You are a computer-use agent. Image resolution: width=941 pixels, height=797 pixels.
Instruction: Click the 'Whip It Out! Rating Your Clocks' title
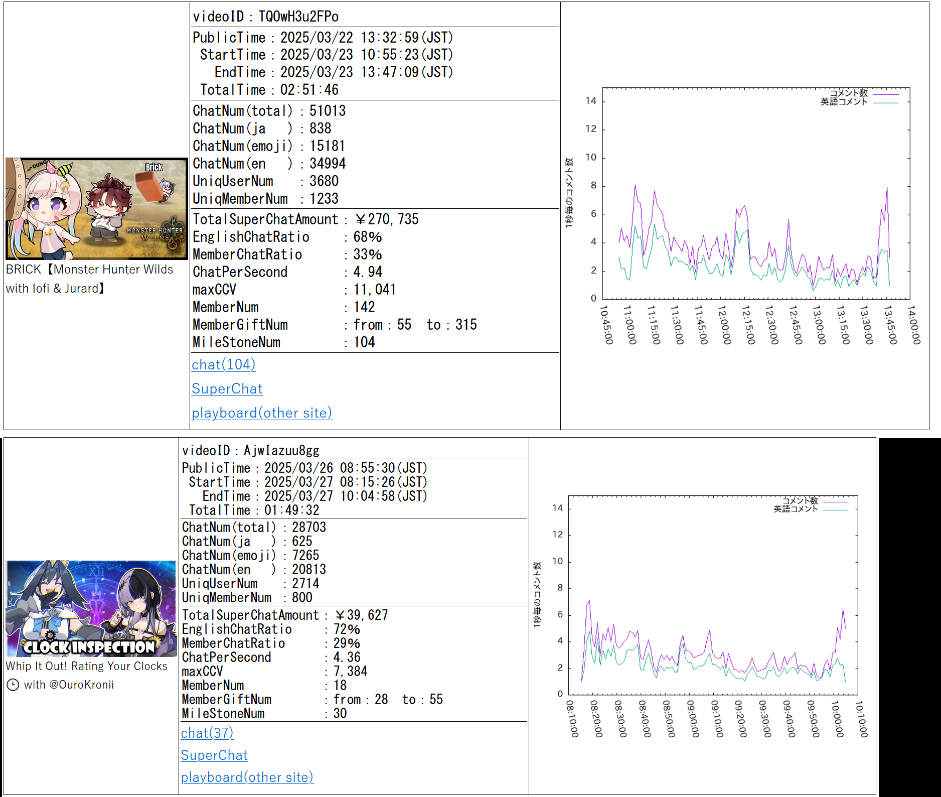click(86, 666)
